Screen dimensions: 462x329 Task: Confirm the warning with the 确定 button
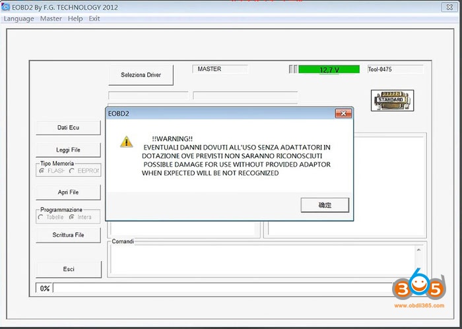pyautogui.click(x=325, y=205)
